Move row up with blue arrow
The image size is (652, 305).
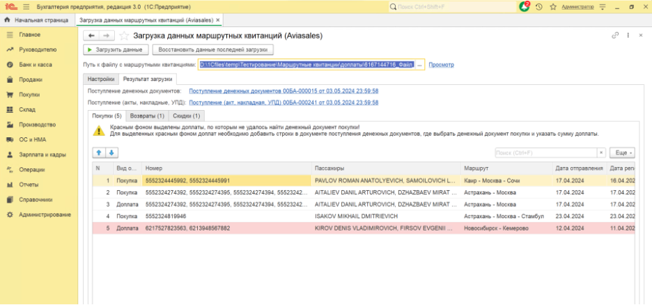point(99,153)
